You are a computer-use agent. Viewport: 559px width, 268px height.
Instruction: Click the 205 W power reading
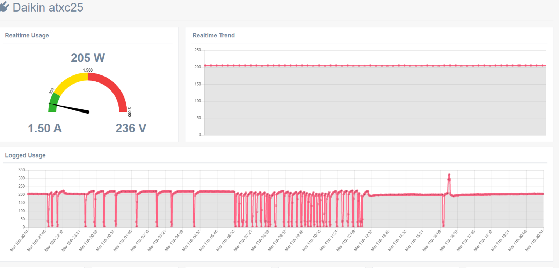click(88, 58)
